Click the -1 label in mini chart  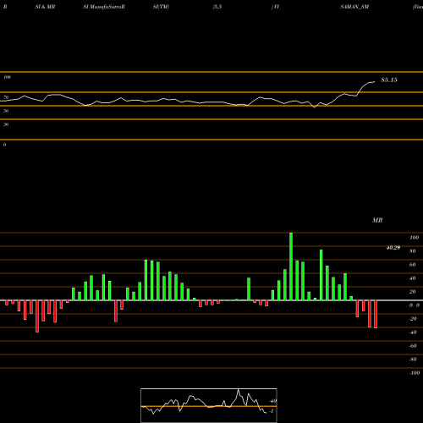272,411
